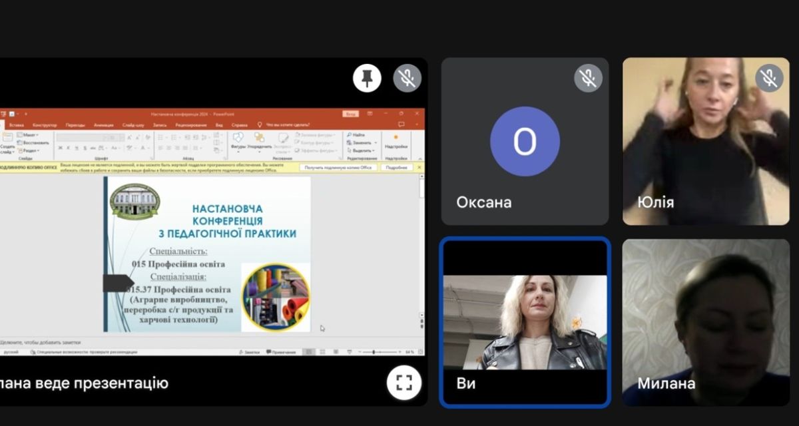The width and height of the screenshot is (799, 426).
Task: Click muted mic icon on Оксана's tile
Action: [x=588, y=79]
